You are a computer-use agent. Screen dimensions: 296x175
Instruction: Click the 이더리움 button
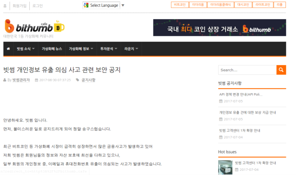198,5
